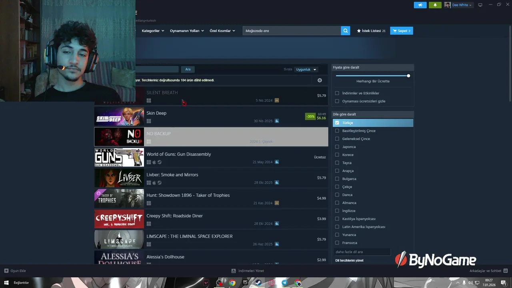Open search preferences gear icon
This screenshot has height=288, width=512.
[x=320, y=80]
